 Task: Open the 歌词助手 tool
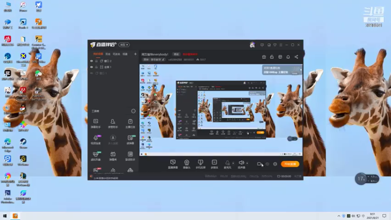(x=130, y=156)
